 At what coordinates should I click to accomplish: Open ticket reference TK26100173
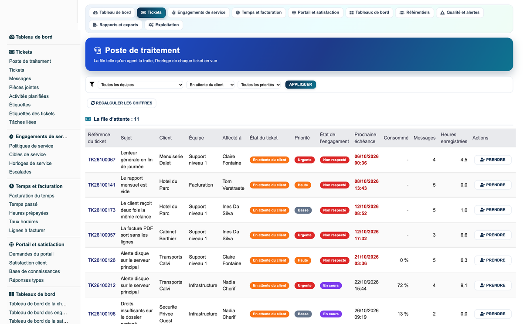(x=102, y=210)
